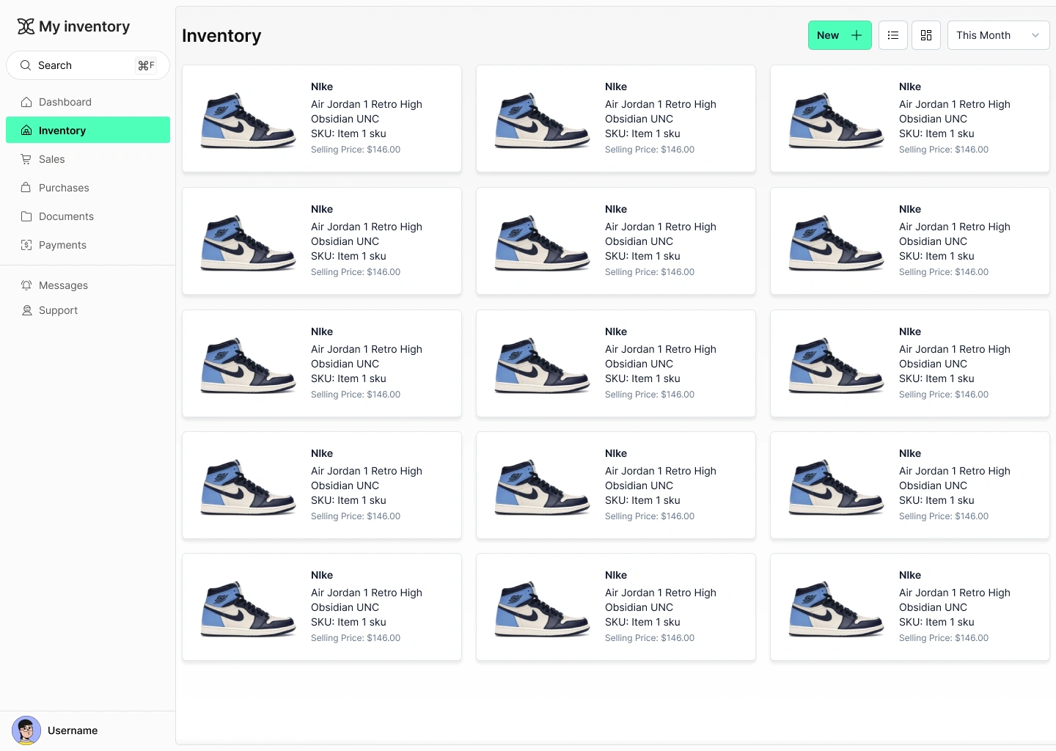
Task: Click the Documents folder icon
Action: click(26, 216)
